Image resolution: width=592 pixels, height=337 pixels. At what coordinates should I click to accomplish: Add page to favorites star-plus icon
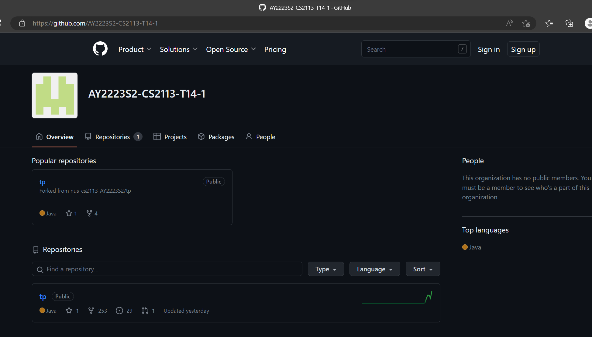coord(526,23)
